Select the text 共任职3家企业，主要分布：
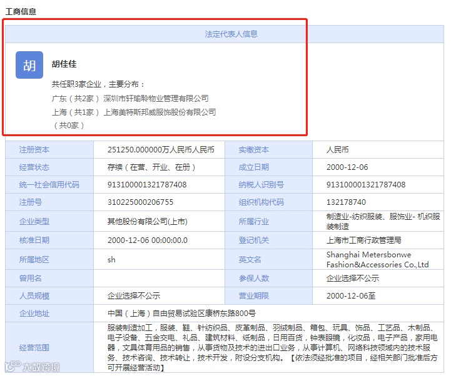The image size is (451, 376). point(98,84)
